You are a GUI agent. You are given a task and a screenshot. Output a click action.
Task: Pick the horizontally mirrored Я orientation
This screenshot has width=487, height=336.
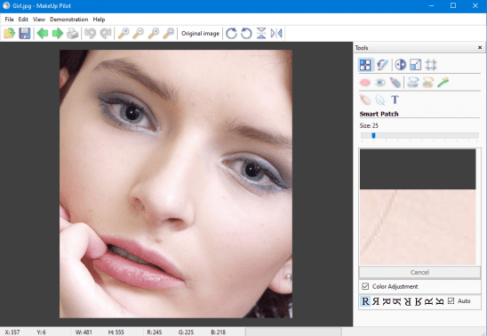(x=376, y=301)
